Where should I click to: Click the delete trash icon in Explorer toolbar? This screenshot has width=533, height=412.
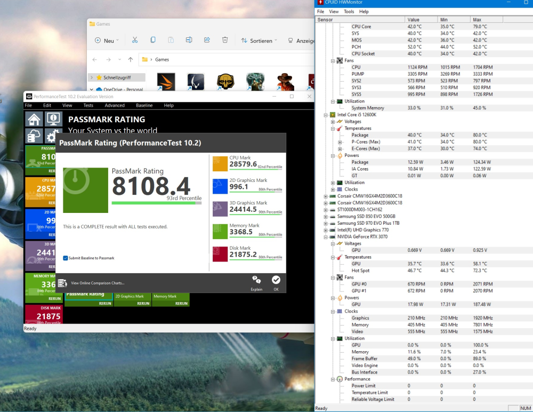point(225,40)
